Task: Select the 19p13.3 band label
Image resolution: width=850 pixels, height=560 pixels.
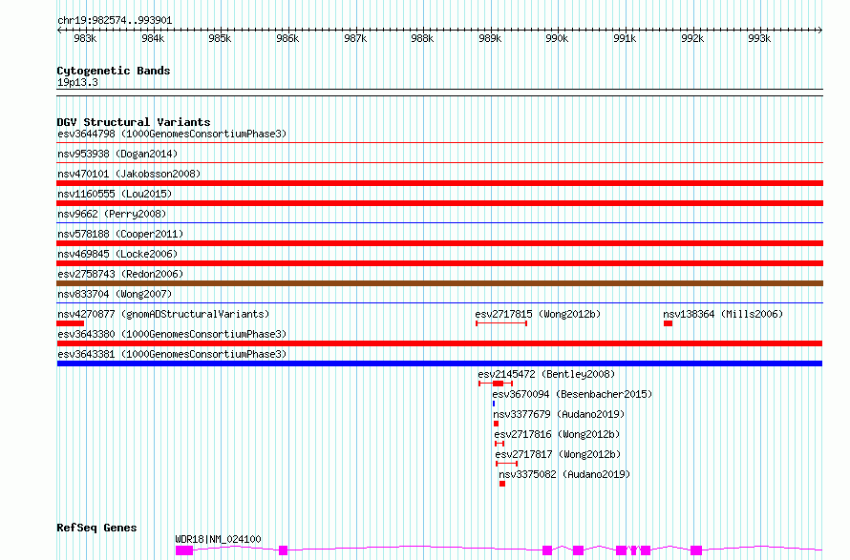Action: pos(77,82)
